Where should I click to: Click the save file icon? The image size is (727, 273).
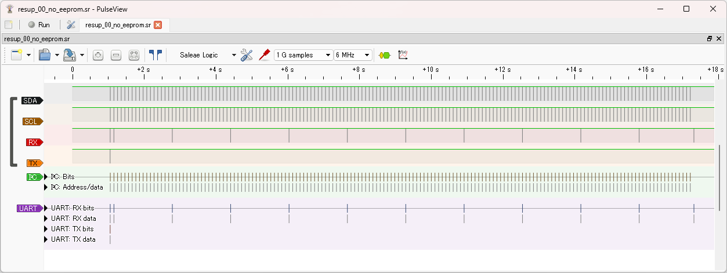[x=70, y=55]
